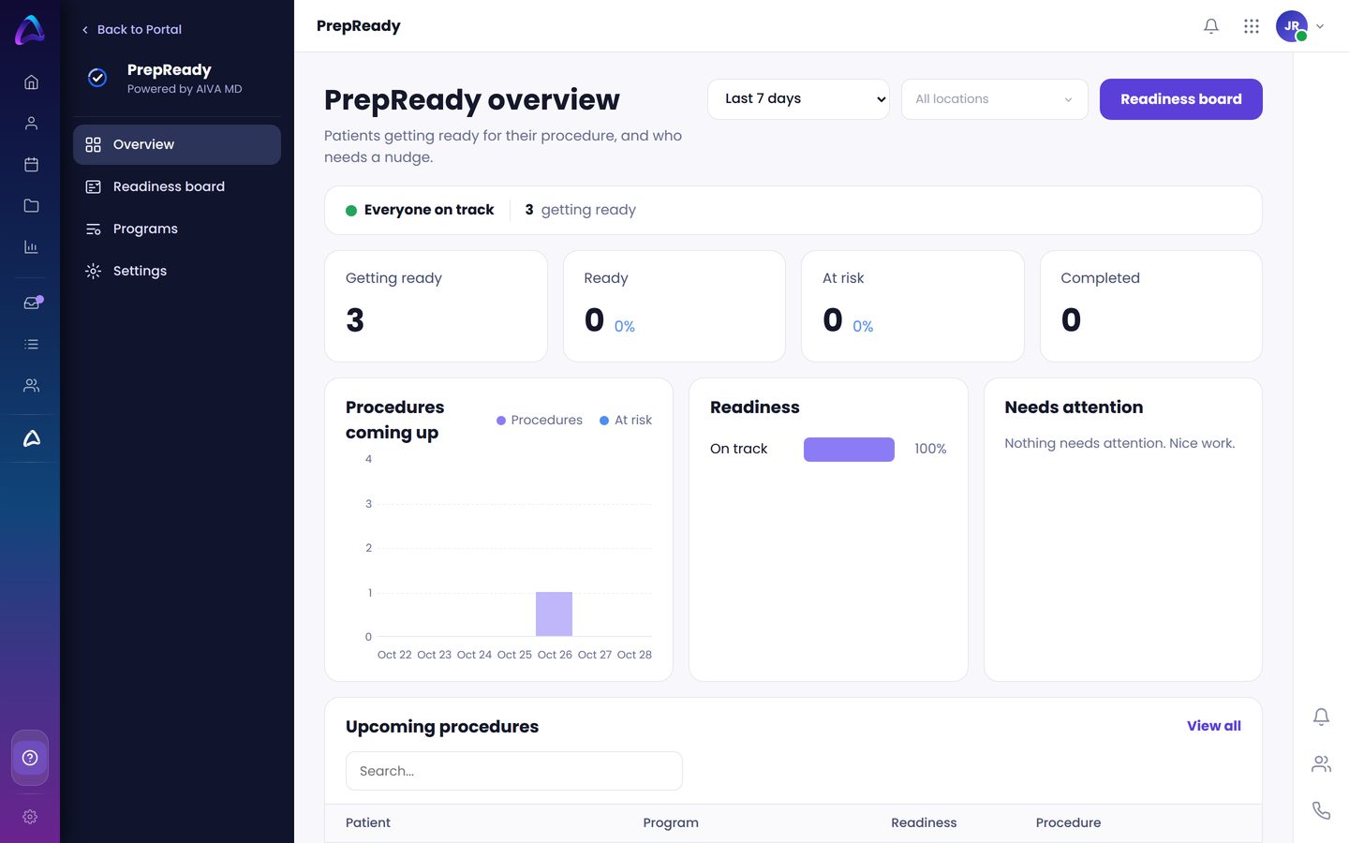The height and width of the screenshot is (843, 1349).
Task: Click the 3 getting ready text
Action: click(x=580, y=210)
